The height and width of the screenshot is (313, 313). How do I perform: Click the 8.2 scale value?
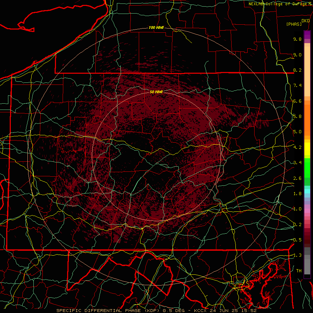pyautogui.click(x=297, y=70)
